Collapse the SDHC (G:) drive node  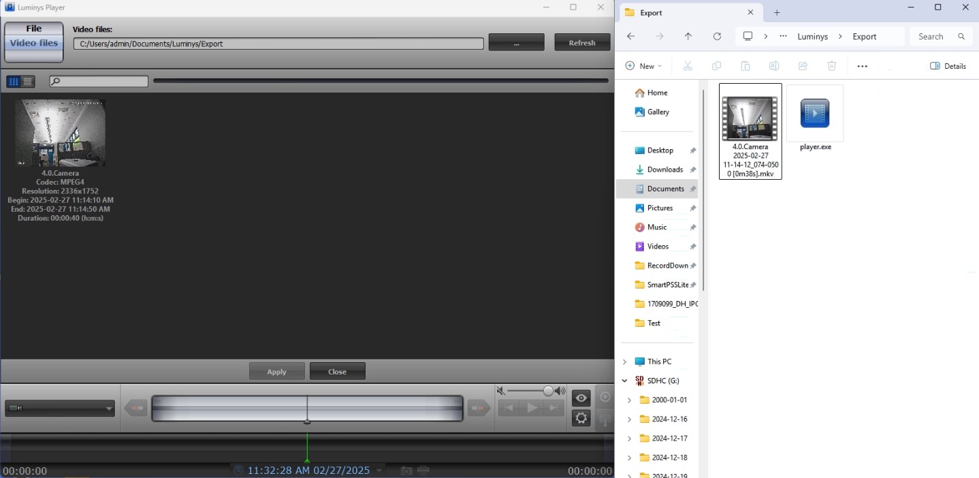coord(624,381)
